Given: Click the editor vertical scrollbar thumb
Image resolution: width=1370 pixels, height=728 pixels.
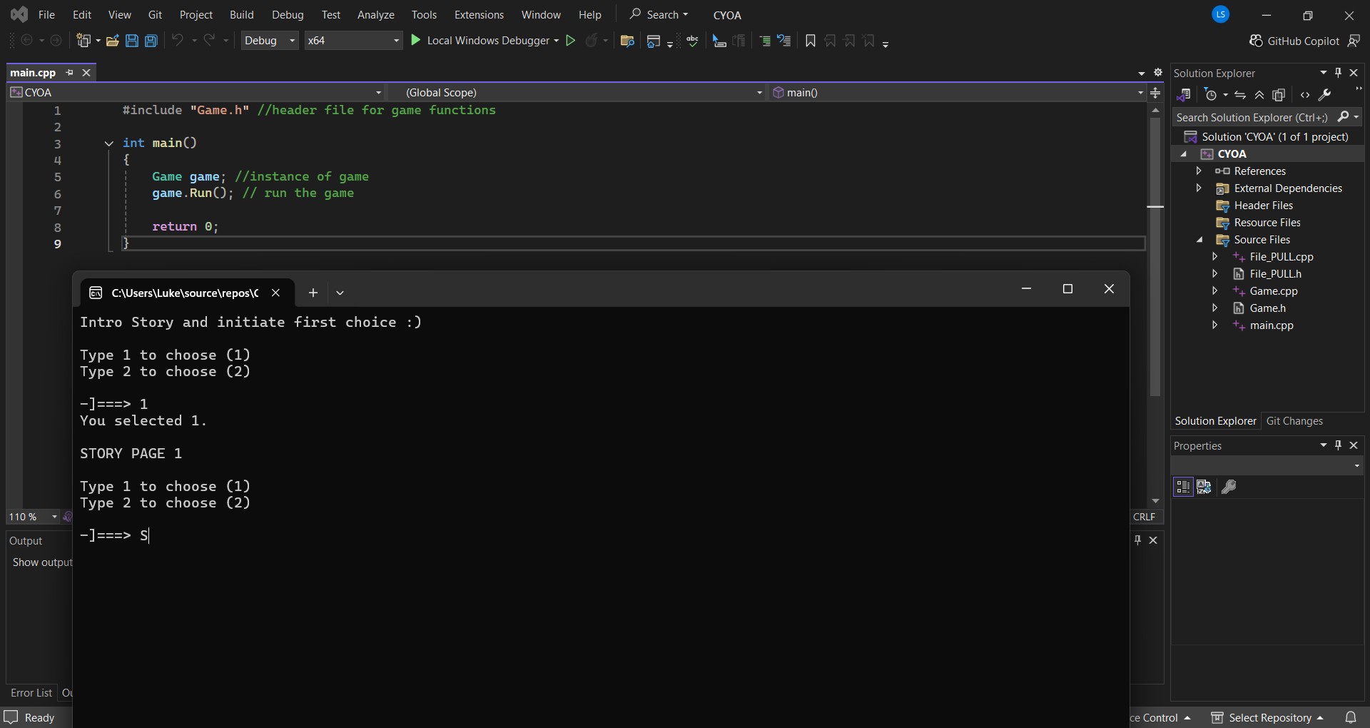Looking at the screenshot, I should pos(1155,257).
